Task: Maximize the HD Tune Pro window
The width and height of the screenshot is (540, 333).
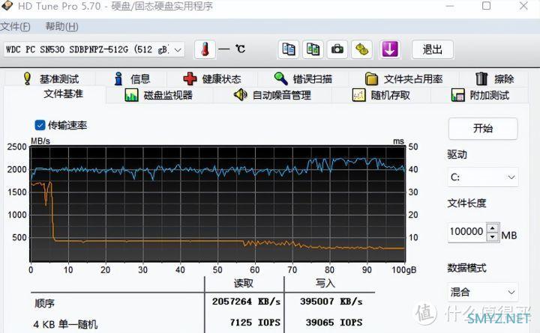Action: 486,6
